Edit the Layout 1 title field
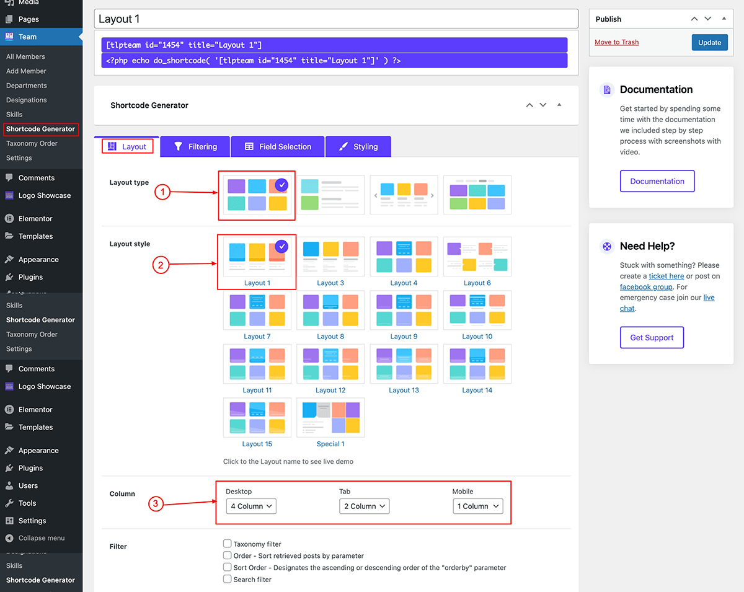 coord(336,19)
